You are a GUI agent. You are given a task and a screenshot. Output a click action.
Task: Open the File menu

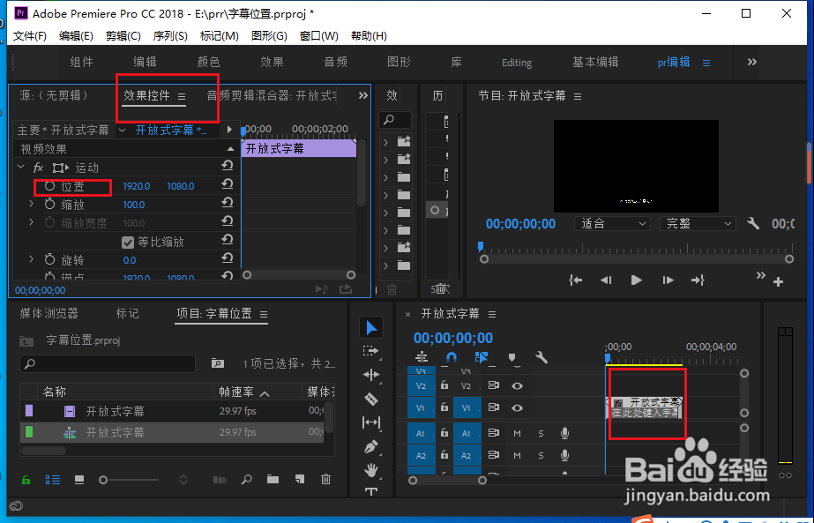coord(30,36)
